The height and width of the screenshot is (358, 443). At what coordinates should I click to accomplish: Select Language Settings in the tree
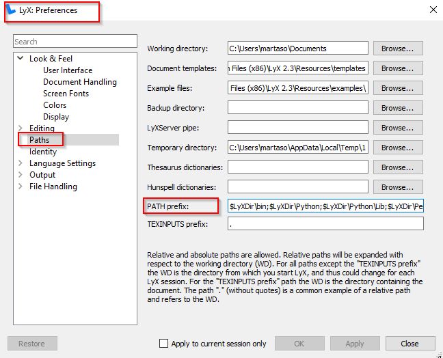click(x=62, y=163)
